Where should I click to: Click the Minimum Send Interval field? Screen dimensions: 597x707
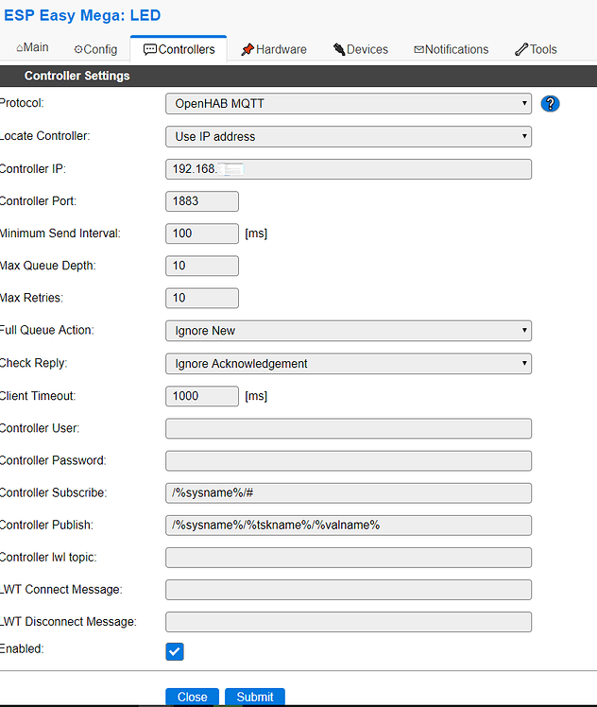point(202,233)
